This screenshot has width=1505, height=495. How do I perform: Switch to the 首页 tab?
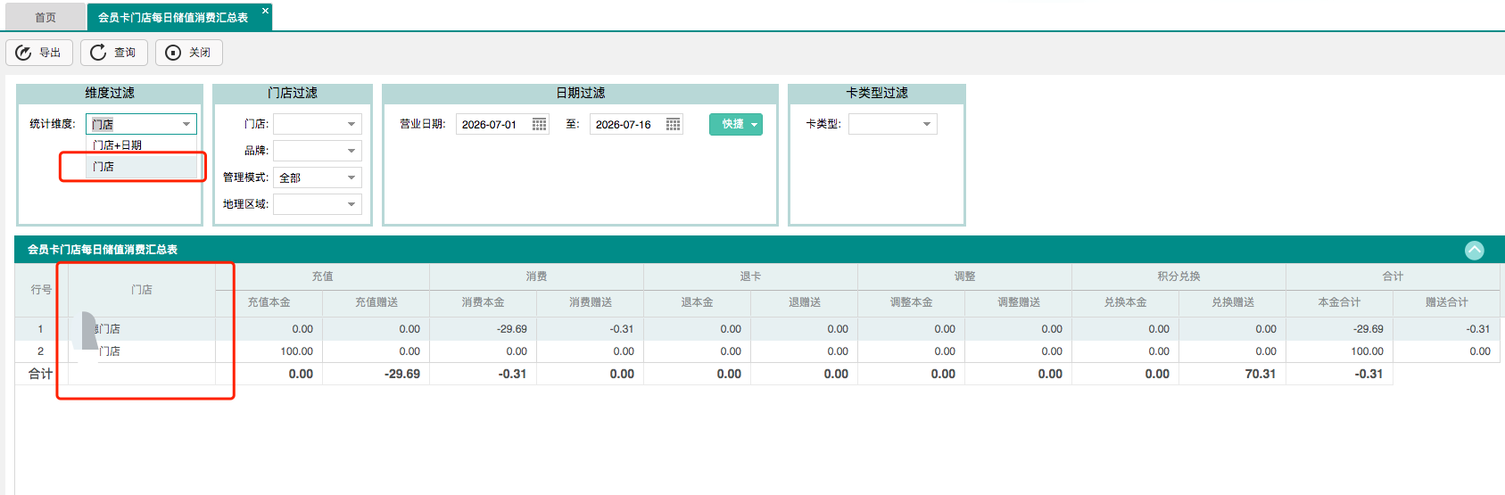[45, 17]
